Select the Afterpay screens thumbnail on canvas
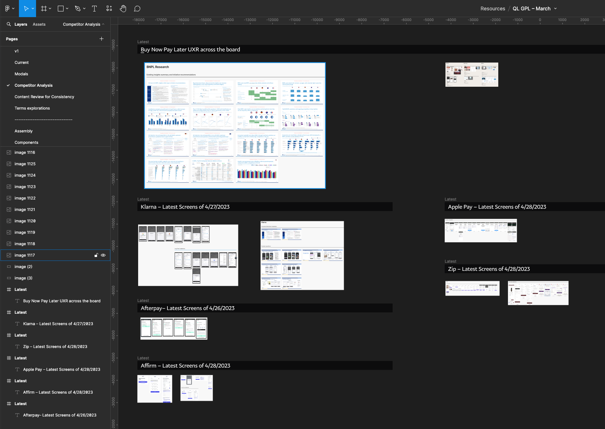Viewport: 605px width, 429px height. 174,328
